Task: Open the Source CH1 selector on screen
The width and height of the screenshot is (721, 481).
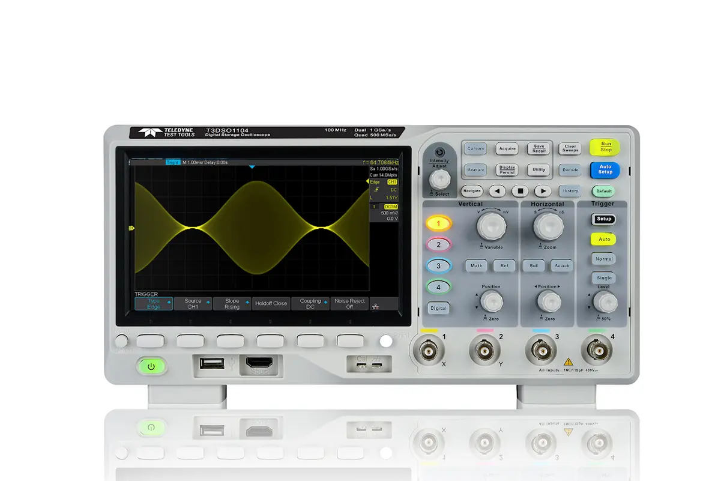Action: coord(193,304)
